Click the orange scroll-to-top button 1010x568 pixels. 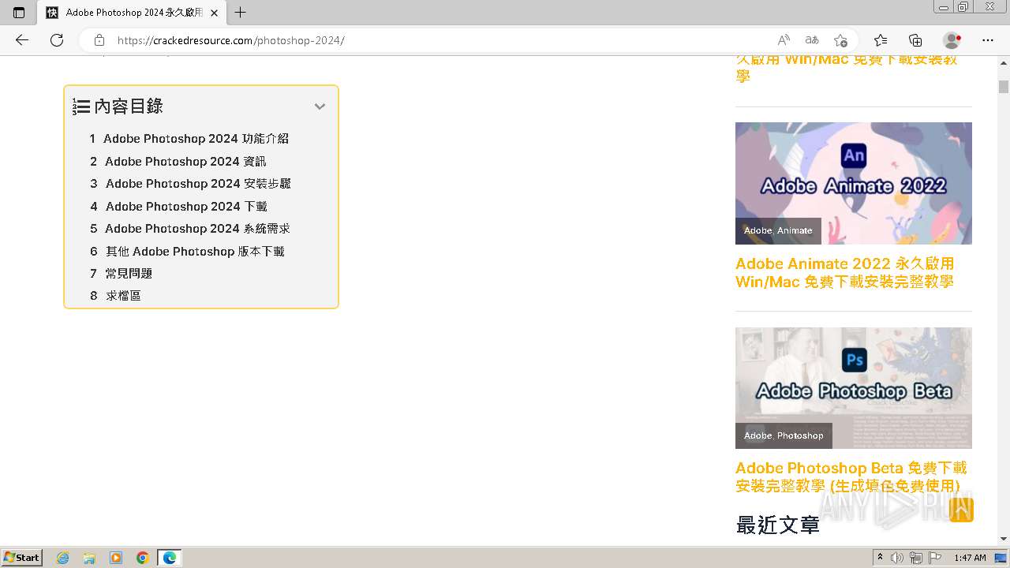(961, 510)
